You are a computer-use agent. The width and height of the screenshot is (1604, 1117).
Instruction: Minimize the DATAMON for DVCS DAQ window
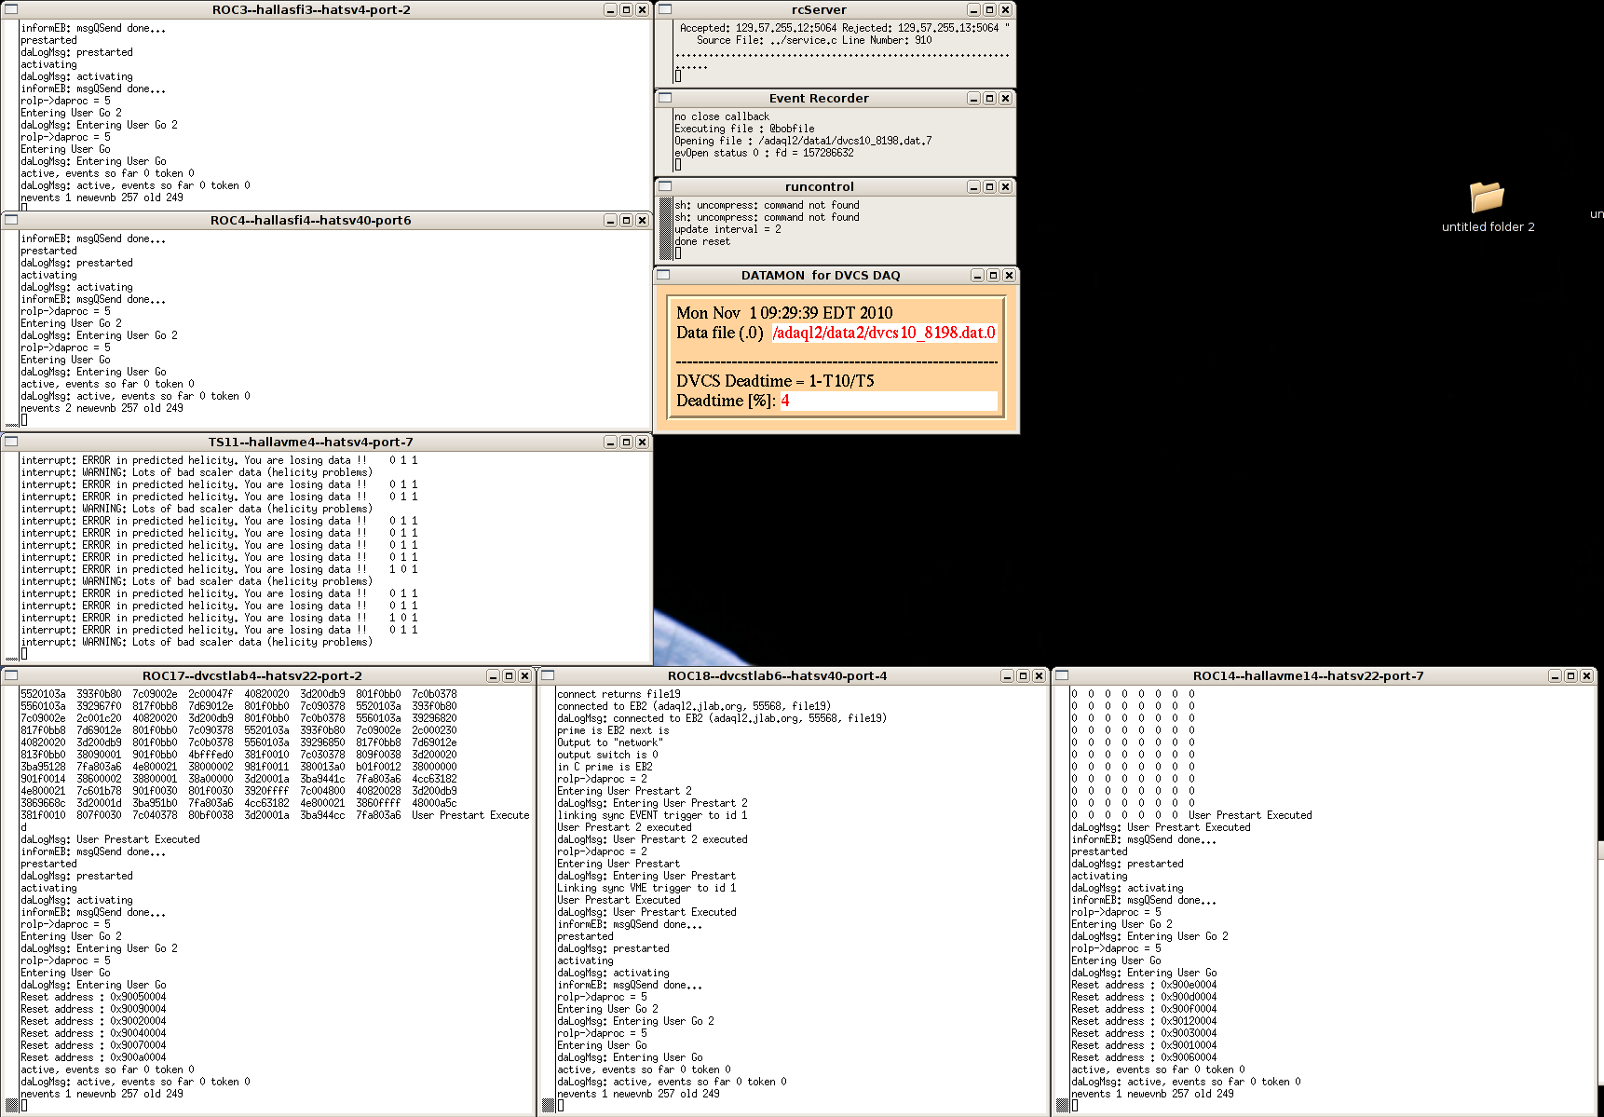tap(977, 276)
